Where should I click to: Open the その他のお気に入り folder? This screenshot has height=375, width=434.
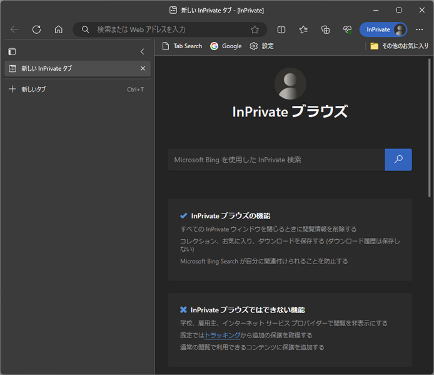[x=399, y=46]
